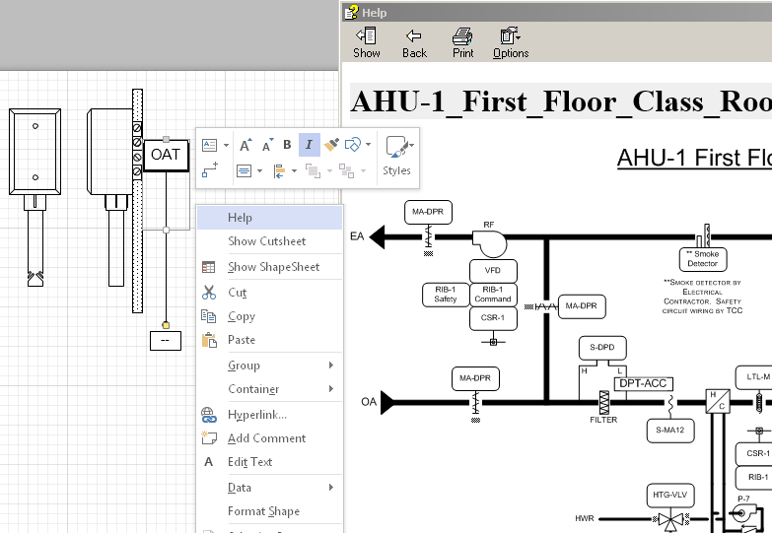Choose Hyperlink... from context menu
The width and height of the screenshot is (772, 533).
pos(270,415)
